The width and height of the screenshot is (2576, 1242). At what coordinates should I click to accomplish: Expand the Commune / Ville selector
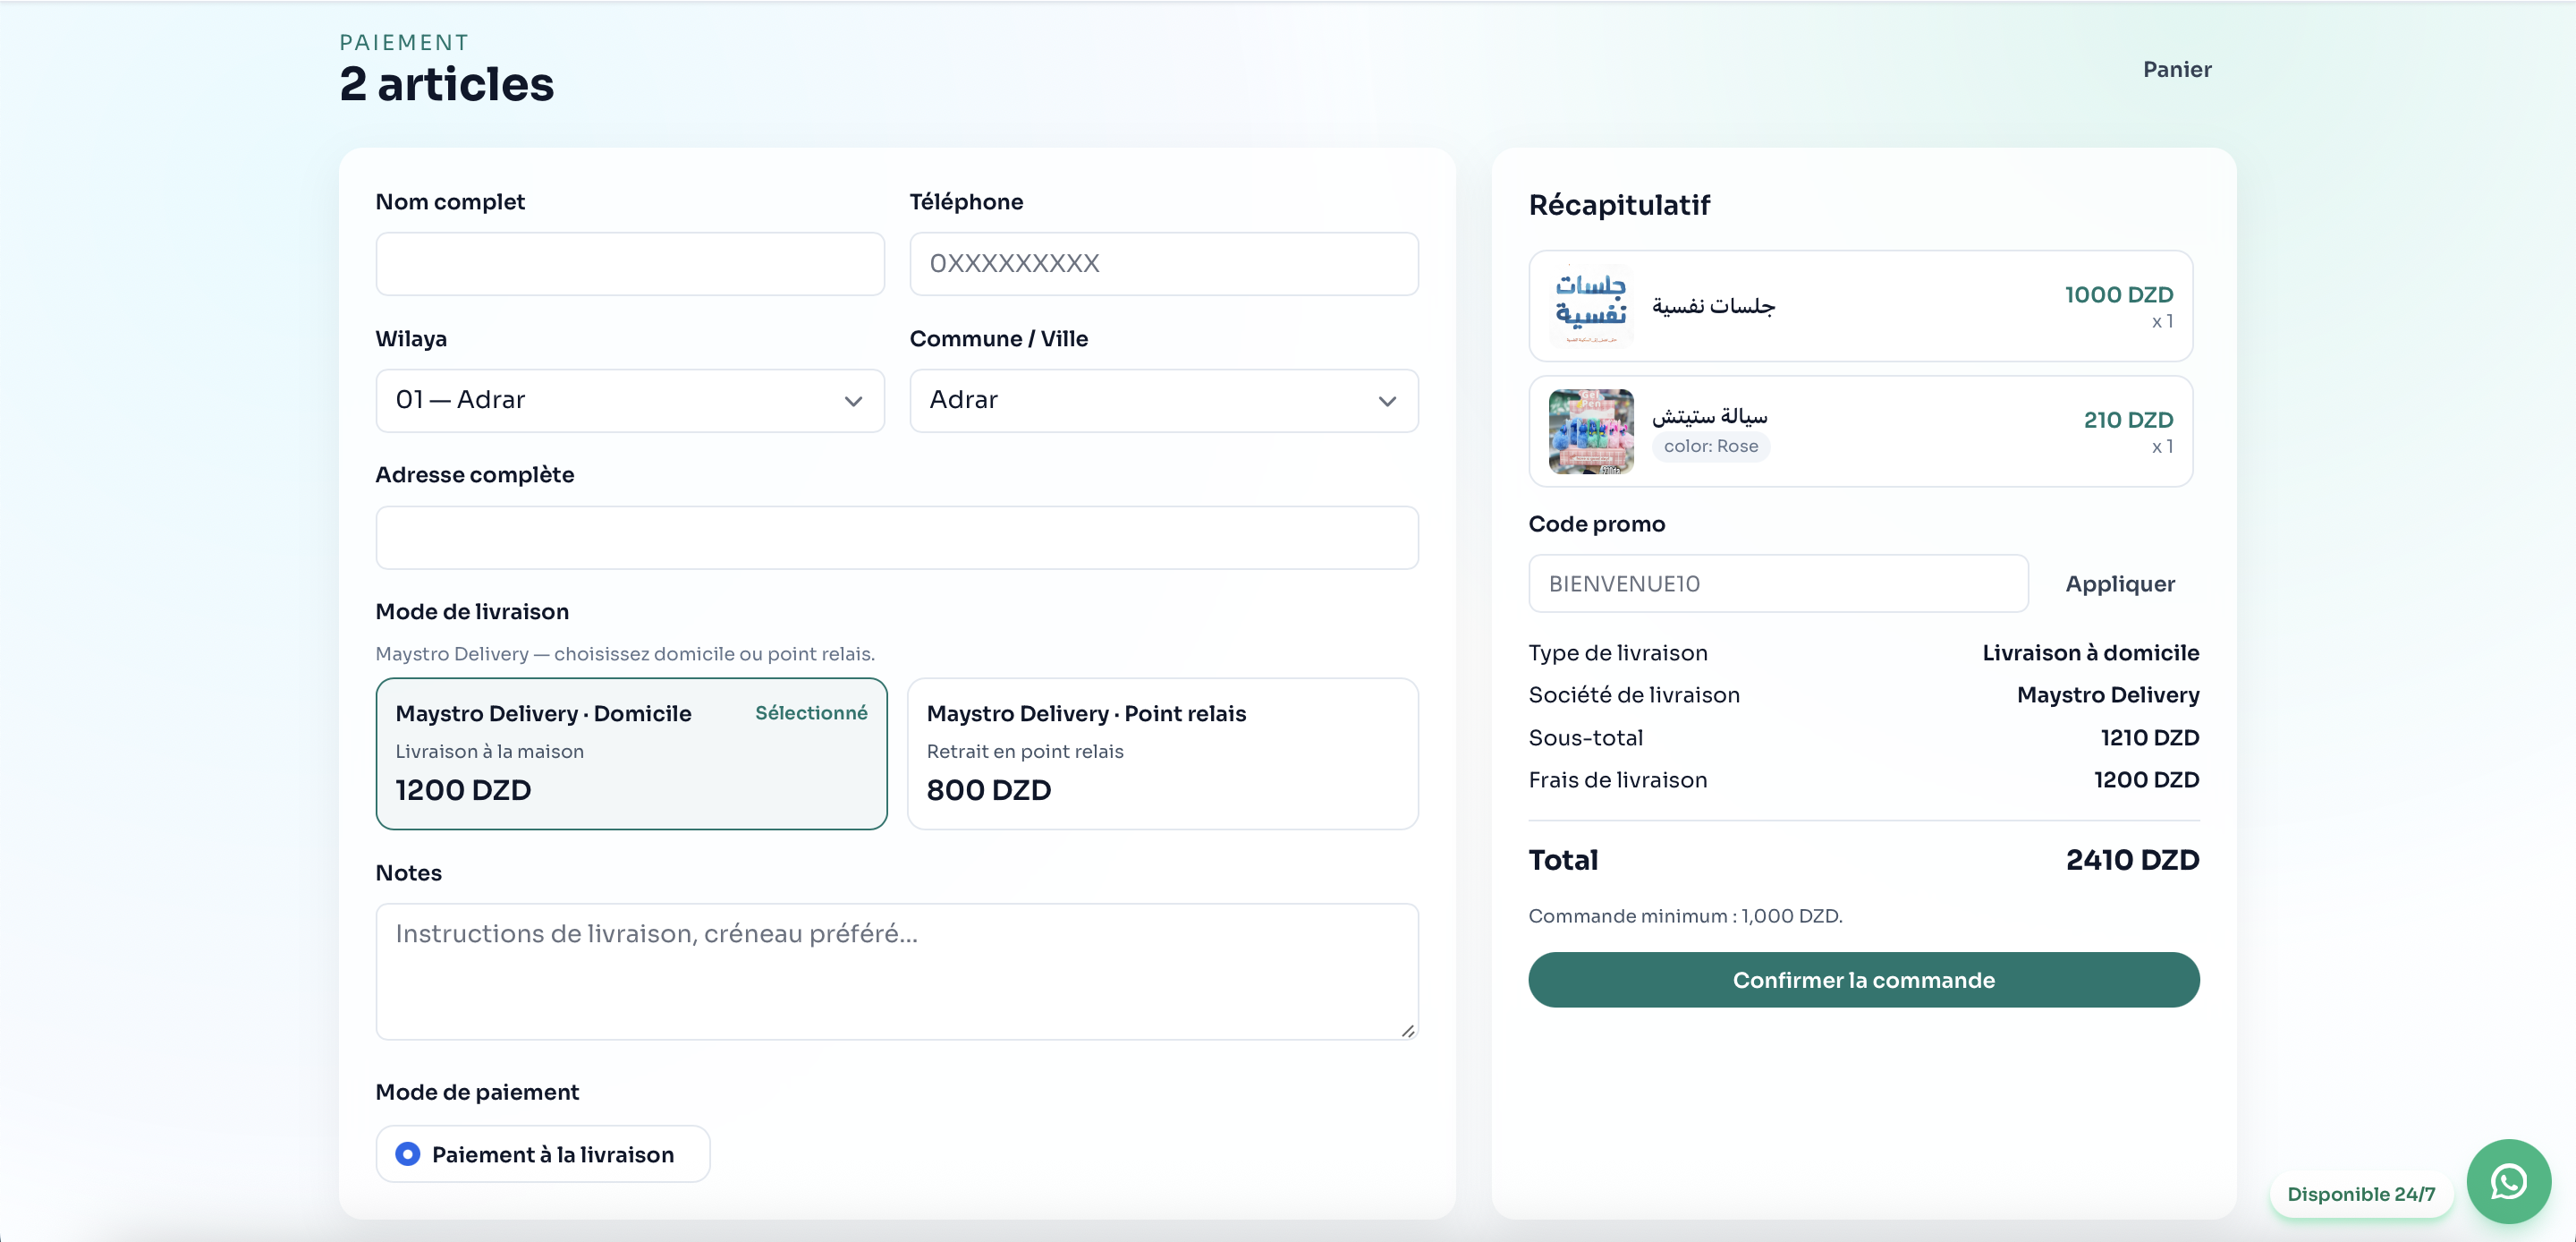point(1163,399)
